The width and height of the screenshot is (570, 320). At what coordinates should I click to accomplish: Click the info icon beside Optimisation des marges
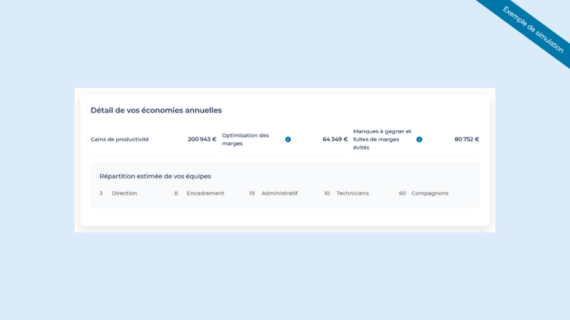click(x=288, y=139)
